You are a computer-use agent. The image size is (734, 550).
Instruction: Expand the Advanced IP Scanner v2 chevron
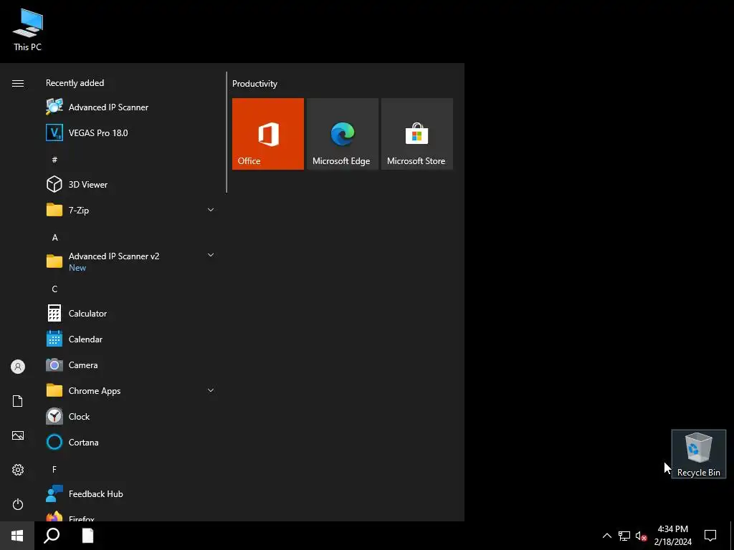pyautogui.click(x=211, y=256)
